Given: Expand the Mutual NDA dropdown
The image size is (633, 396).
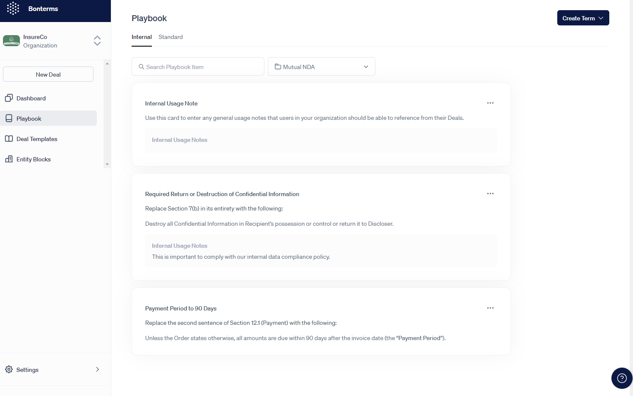Looking at the screenshot, I should pyautogui.click(x=322, y=66).
